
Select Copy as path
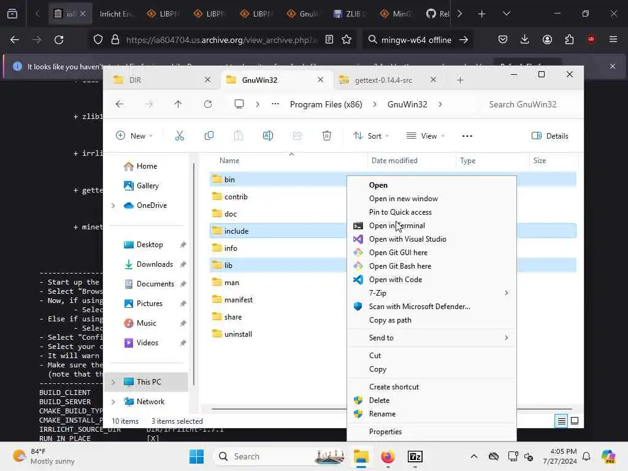pos(431,320)
